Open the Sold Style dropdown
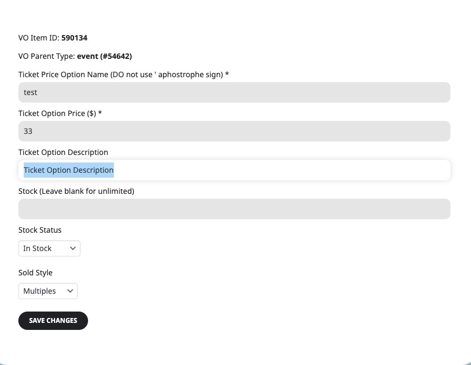 pos(48,291)
